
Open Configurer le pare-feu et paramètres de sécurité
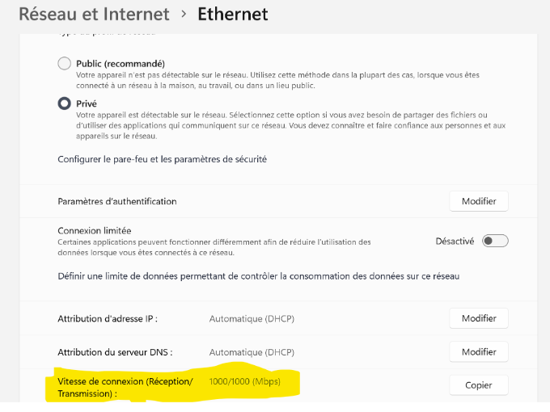tap(162, 159)
